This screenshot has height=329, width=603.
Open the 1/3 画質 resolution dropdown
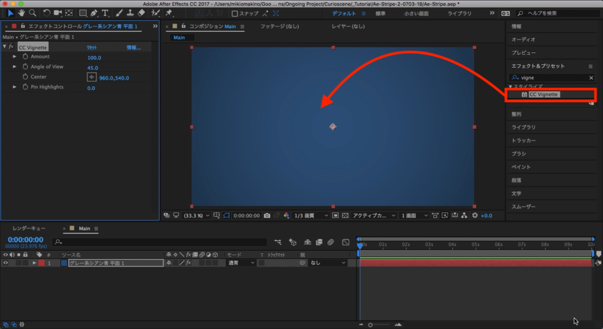(311, 216)
